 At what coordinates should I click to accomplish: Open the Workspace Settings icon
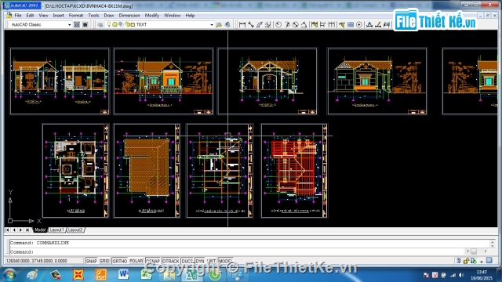coord(77,24)
